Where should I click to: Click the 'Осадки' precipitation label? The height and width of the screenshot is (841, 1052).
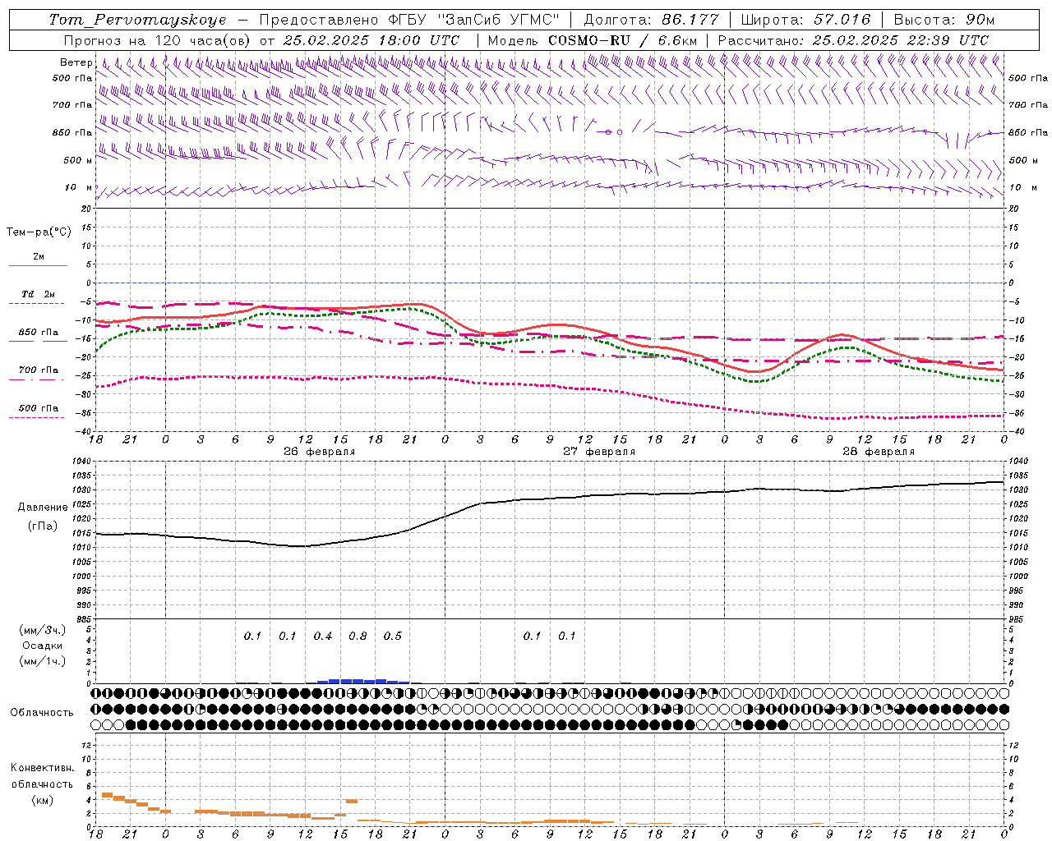click(42, 646)
